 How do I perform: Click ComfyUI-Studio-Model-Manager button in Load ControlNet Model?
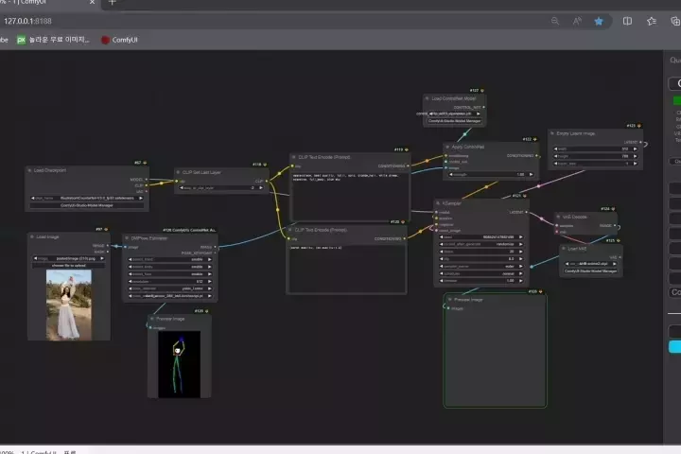click(454, 121)
